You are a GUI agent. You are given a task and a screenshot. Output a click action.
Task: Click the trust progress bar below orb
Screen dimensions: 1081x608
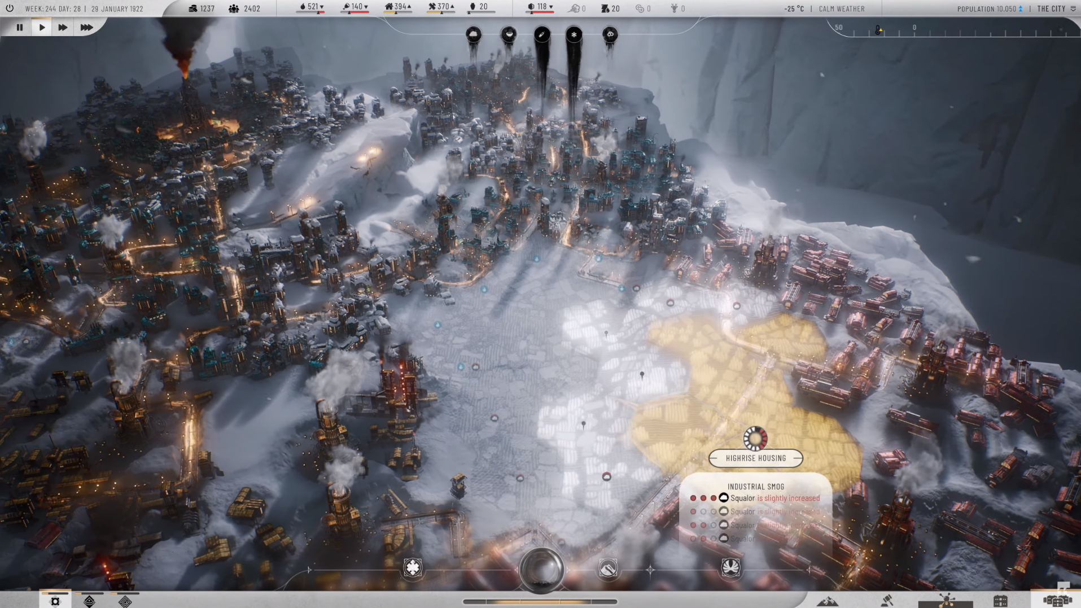coord(540,602)
